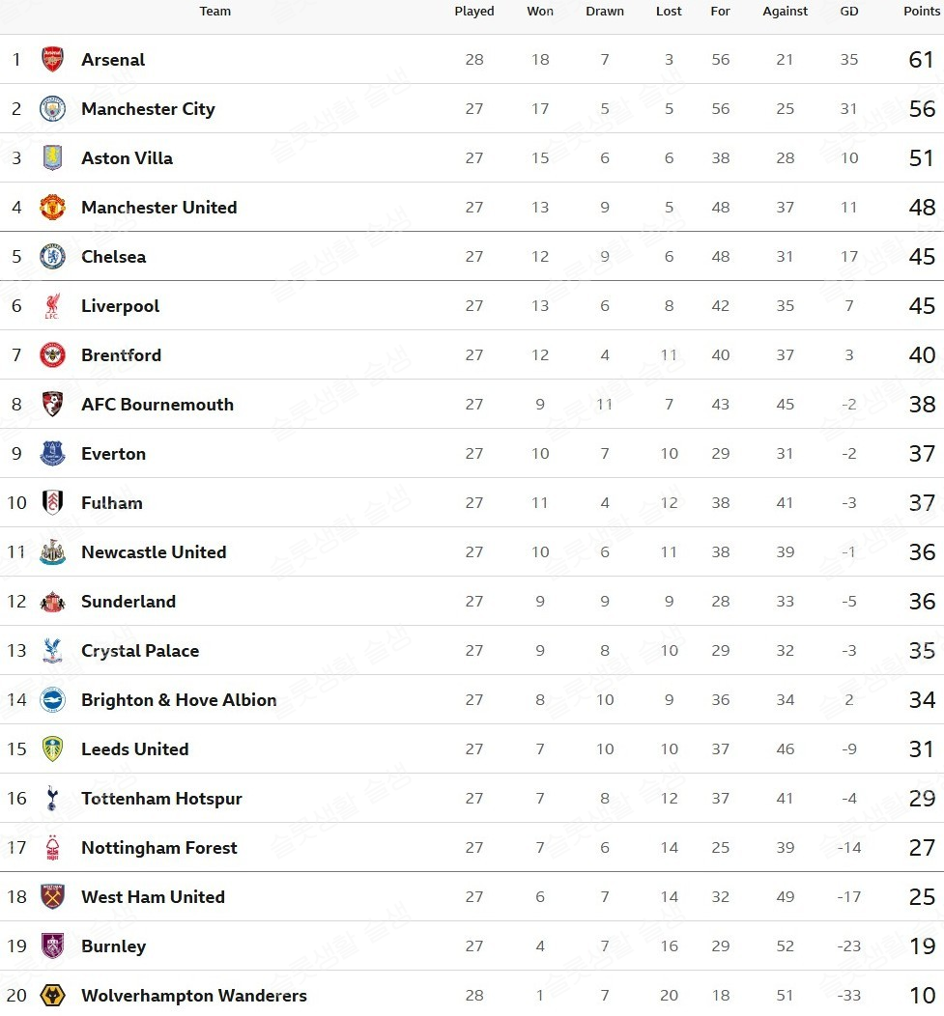
Task: Click the Played column header
Action: pos(473,12)
